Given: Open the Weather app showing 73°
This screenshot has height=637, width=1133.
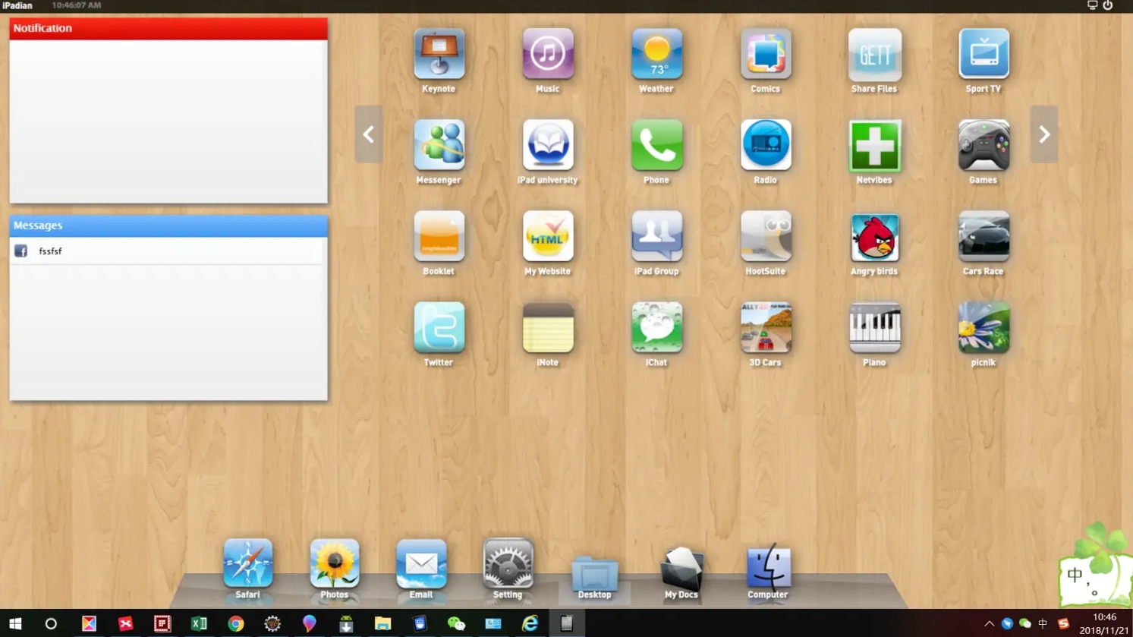Looking at the screenshot, I should [x=656, y=54].
